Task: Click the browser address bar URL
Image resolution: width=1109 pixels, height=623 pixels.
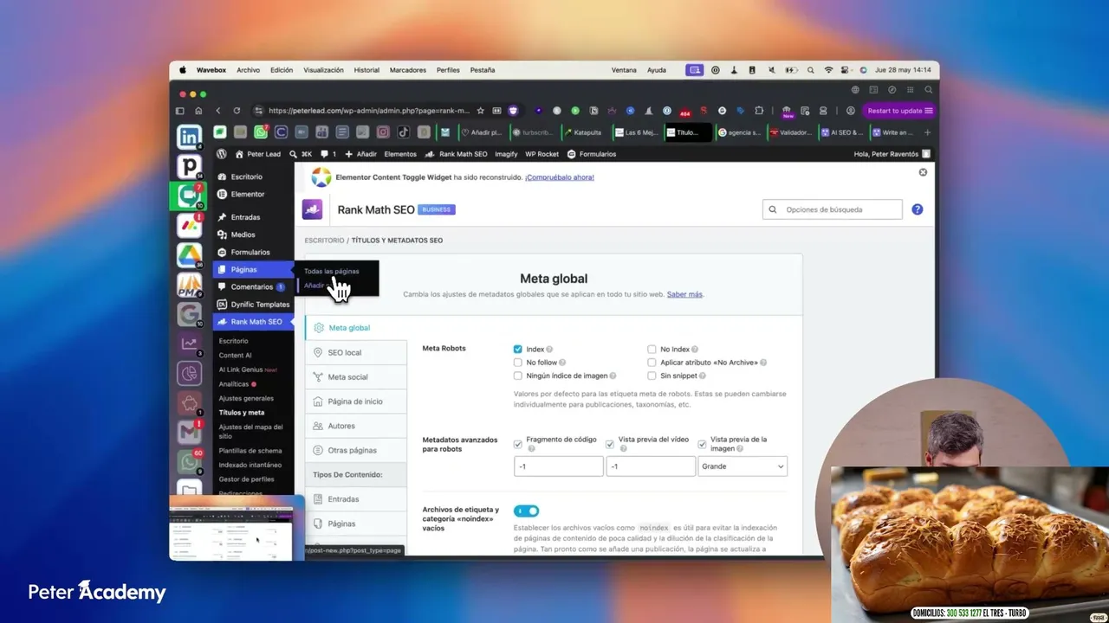Action: [x=369, y=111]
